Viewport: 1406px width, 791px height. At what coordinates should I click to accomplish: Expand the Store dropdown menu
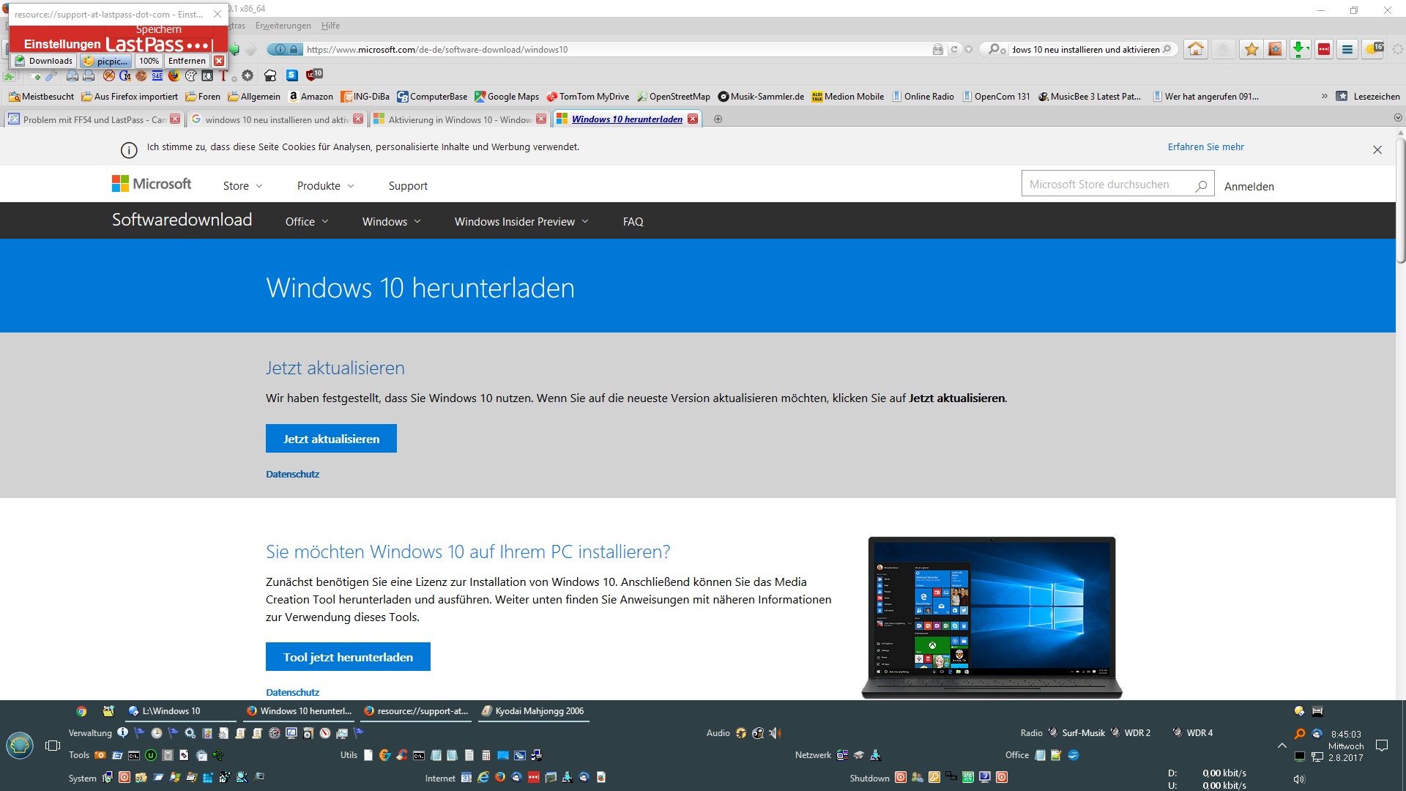click(x=242, y=186)
